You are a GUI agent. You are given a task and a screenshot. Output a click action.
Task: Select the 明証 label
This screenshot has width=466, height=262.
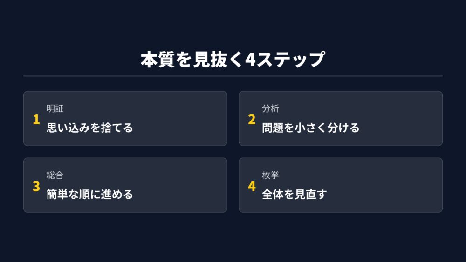pos(55,109)
